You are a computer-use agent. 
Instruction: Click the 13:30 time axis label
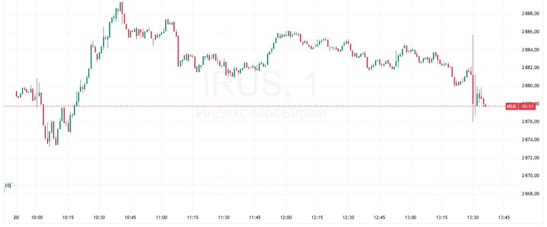pyautogui.click(x=472, y=217)
